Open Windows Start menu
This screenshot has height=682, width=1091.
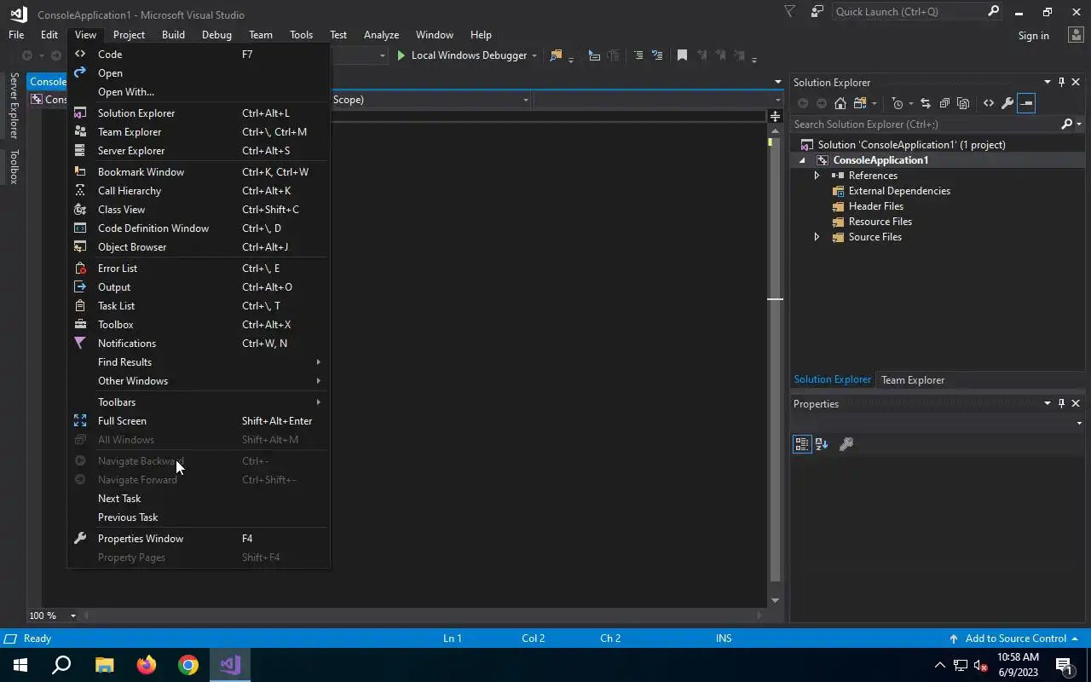point(20,665)
